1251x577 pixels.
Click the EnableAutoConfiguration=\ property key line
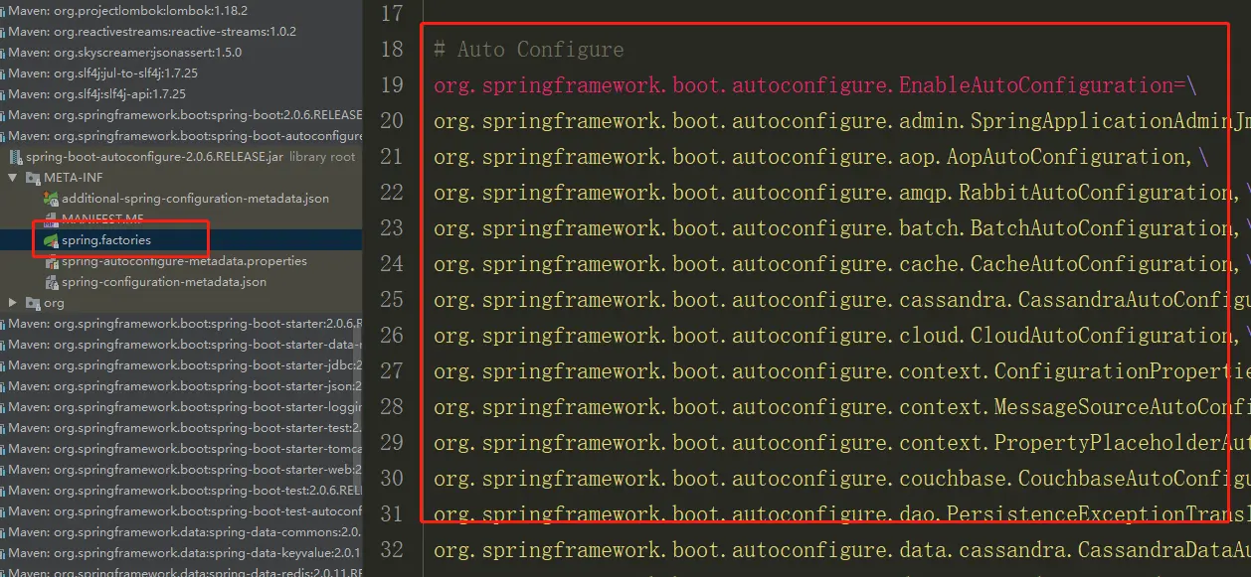point(815,85)
